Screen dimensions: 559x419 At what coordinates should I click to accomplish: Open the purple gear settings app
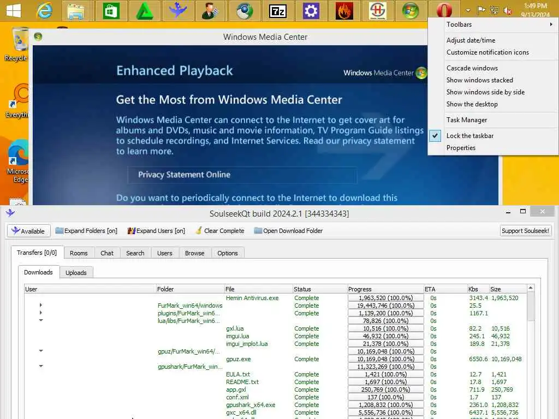pos(311,11)
